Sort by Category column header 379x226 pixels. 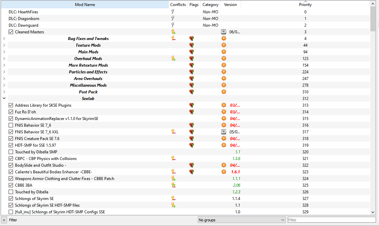[210, 4]
